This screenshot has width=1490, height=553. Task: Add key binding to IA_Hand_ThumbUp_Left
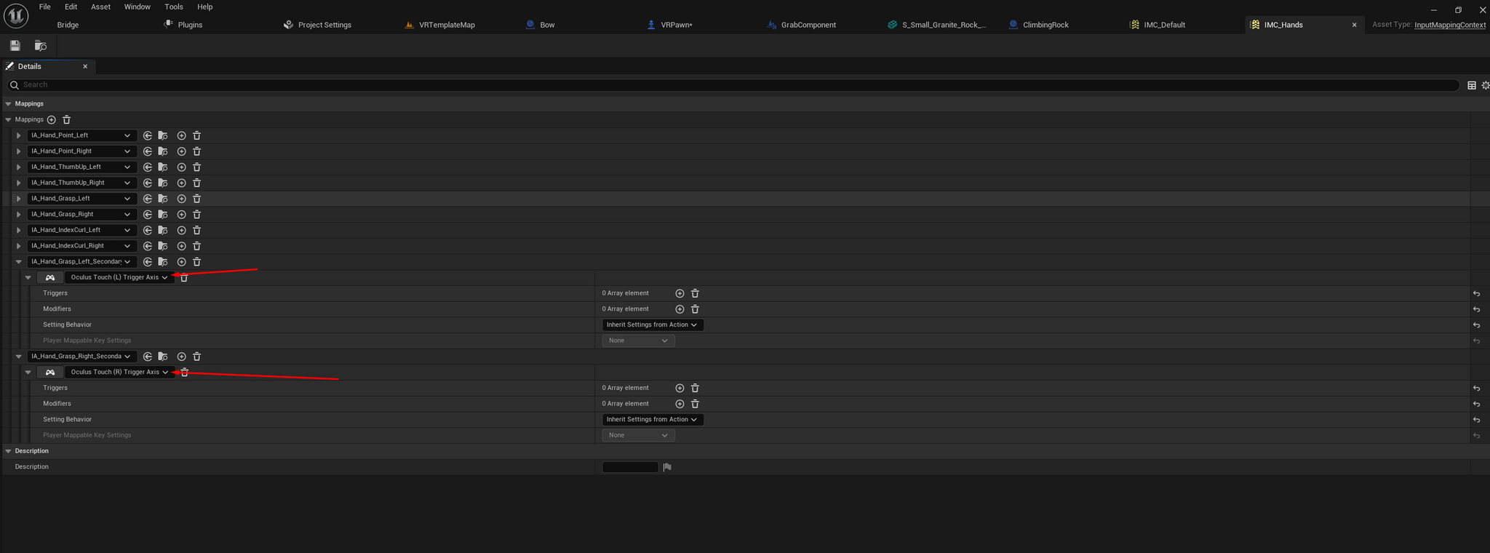(x=181, y=167)
